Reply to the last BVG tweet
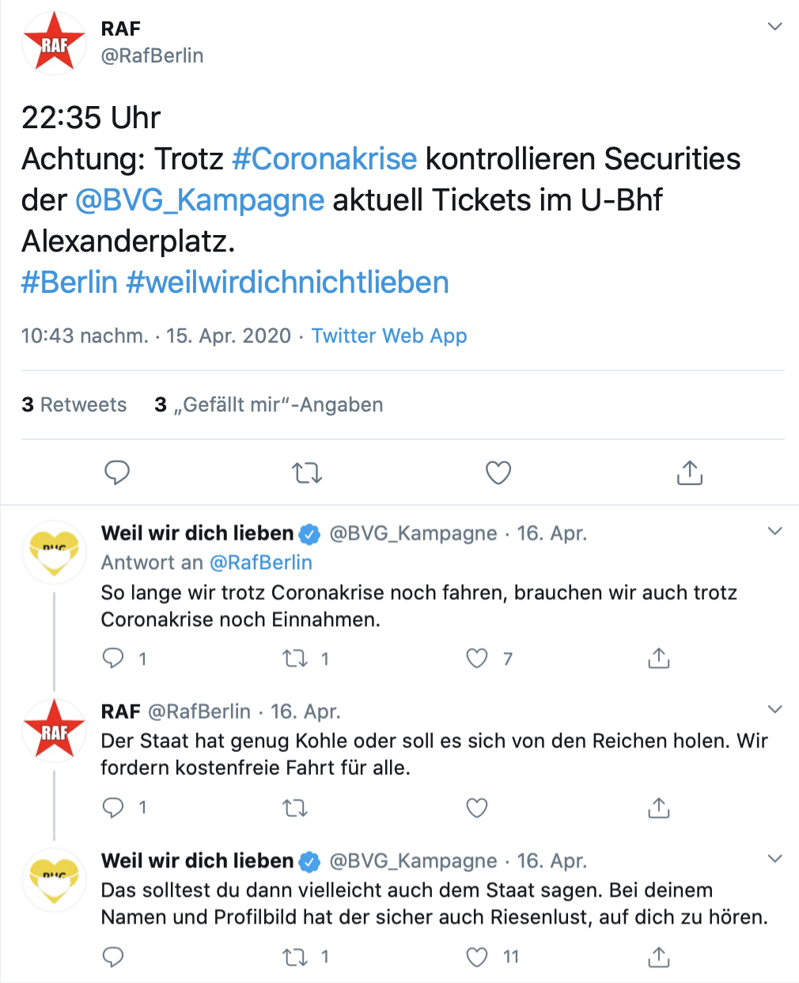 (114, 957)
